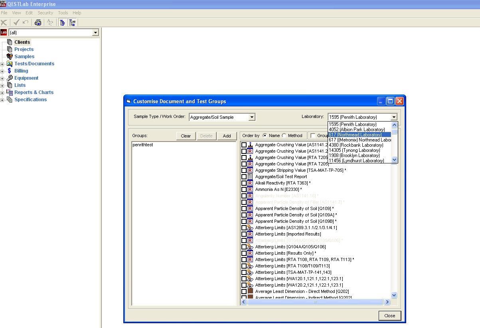Screen dimensions: 480x328
Task: Expand the Specifications tree node
Action: (2, 100)
